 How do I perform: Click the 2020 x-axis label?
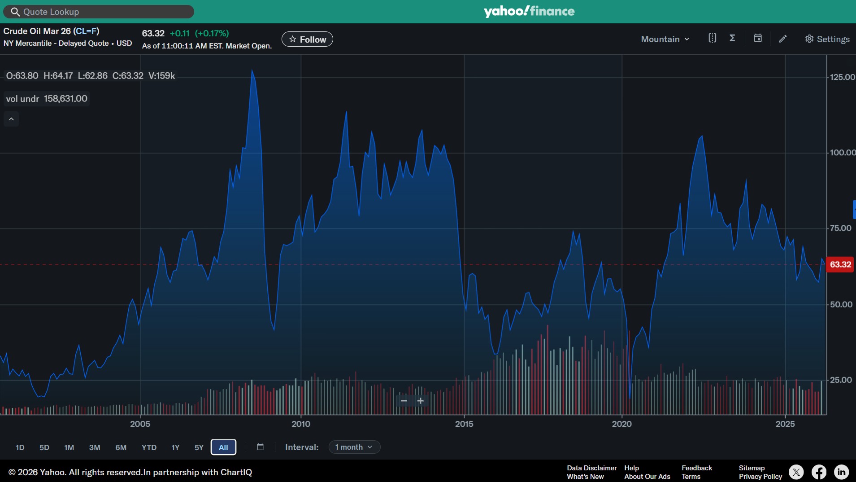pos(622,424)
